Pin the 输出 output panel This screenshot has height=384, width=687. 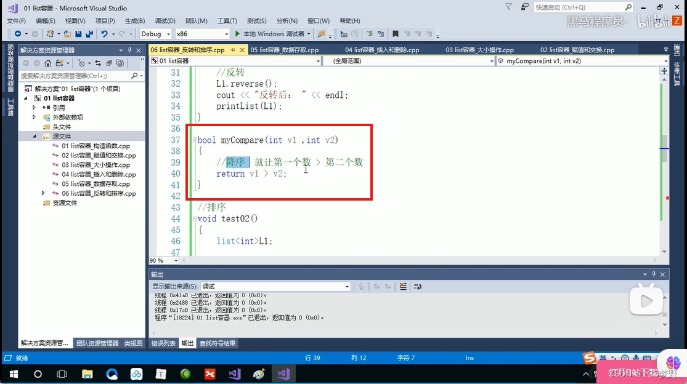coord(654,274)
